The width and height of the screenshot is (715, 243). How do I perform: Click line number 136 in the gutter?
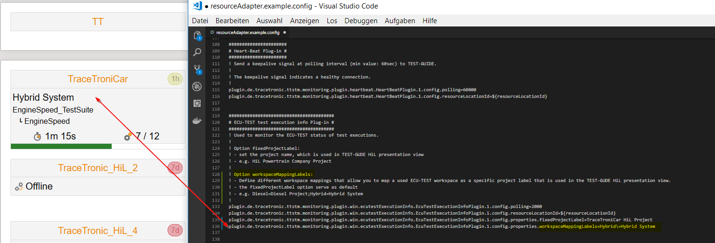click(x=216, y=226)
